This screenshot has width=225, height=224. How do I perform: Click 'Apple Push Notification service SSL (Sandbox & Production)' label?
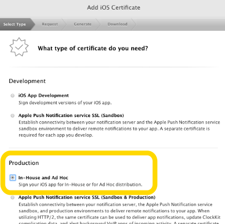[x=87, y=197]
